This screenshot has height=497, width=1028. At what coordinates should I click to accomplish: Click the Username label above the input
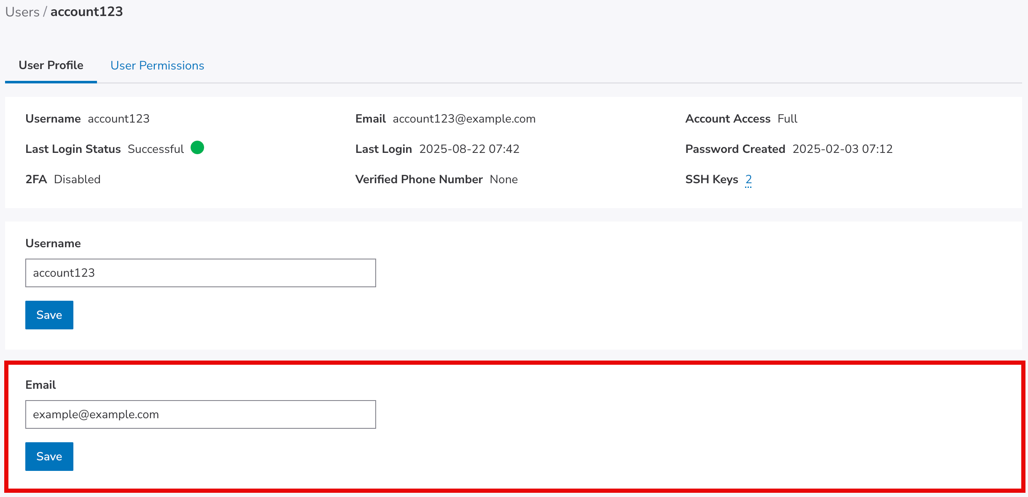click(53, 243)
